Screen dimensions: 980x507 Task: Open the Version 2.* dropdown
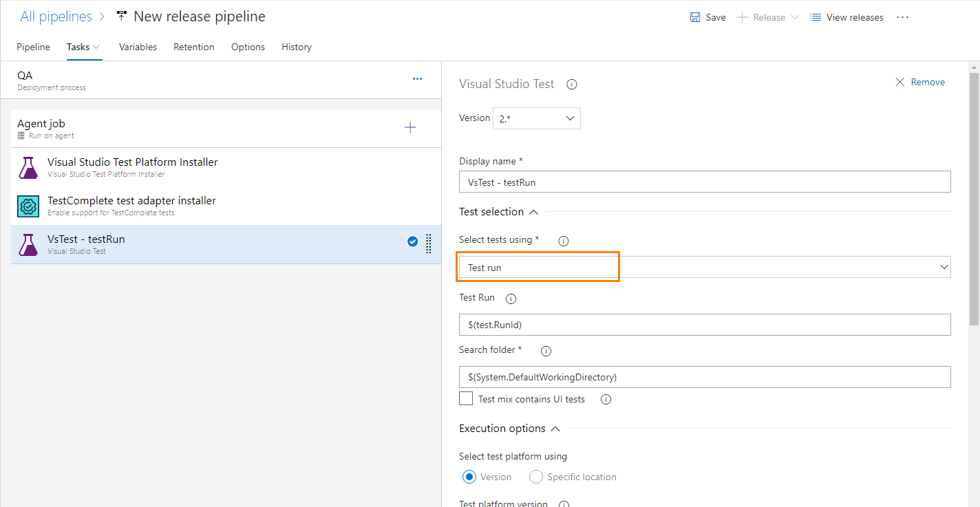coord(536,118)
